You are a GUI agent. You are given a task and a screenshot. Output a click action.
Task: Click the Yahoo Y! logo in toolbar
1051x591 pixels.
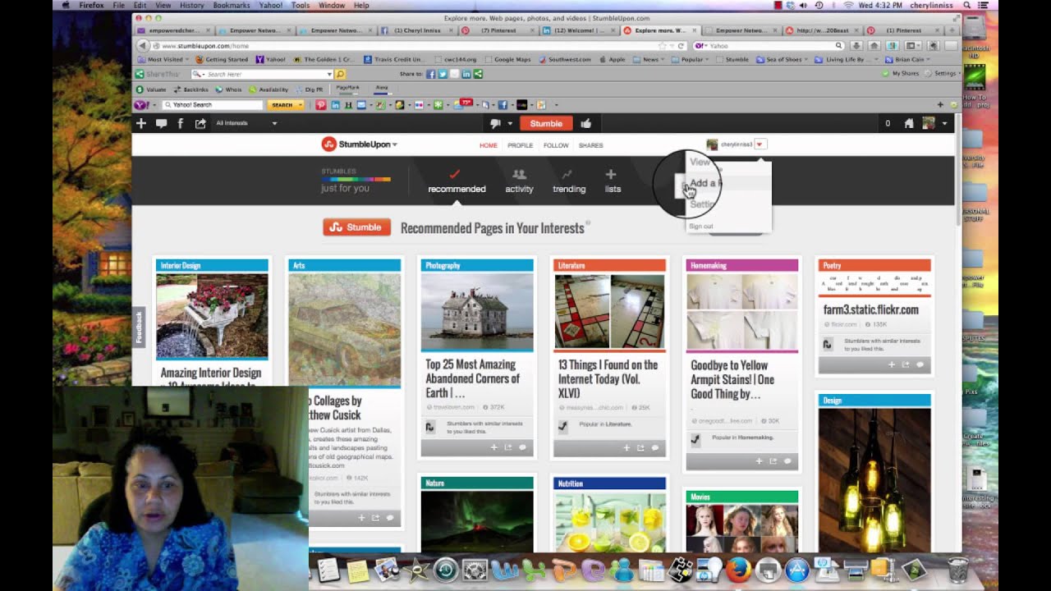140,105
